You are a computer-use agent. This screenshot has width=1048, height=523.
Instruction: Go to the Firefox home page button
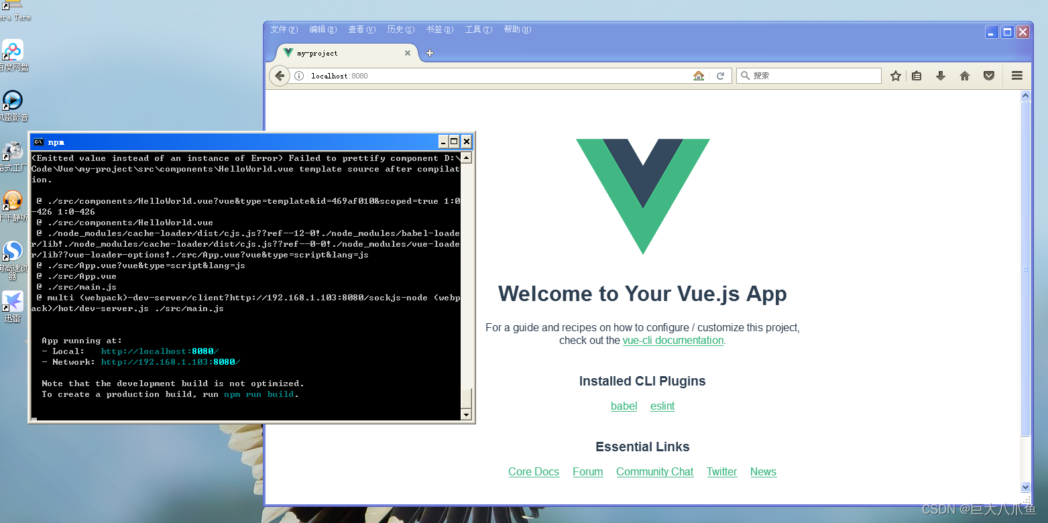click(965, 76)
